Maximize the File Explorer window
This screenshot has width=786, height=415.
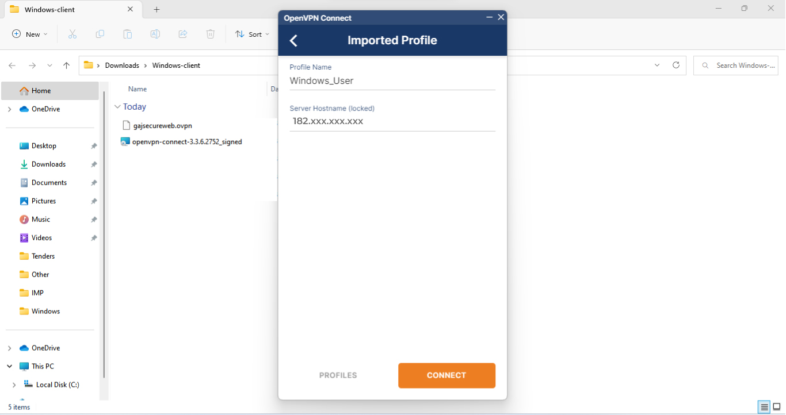tap(744, 9)
